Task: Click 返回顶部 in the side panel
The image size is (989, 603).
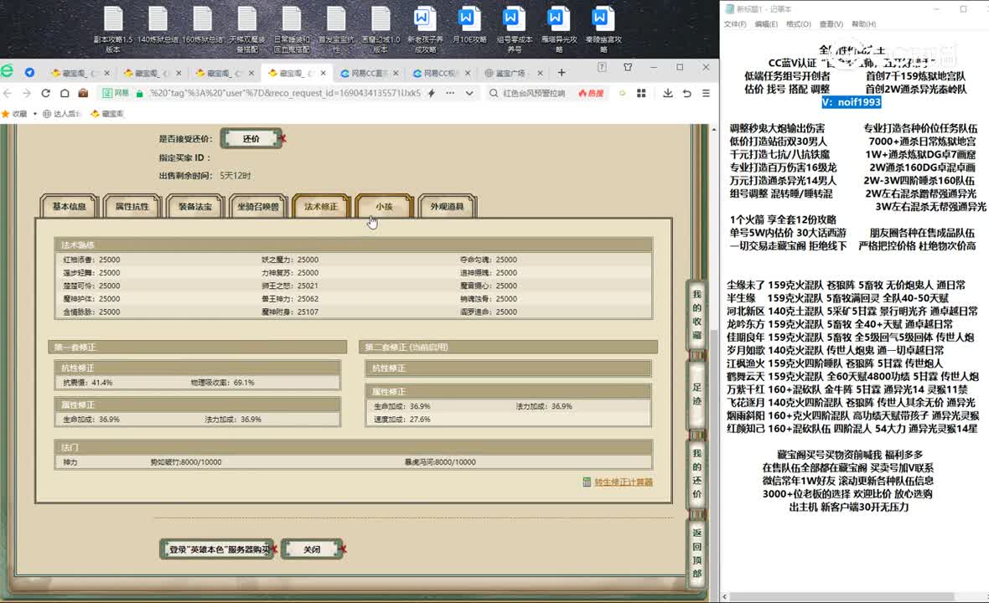Action: pos(696,553)
